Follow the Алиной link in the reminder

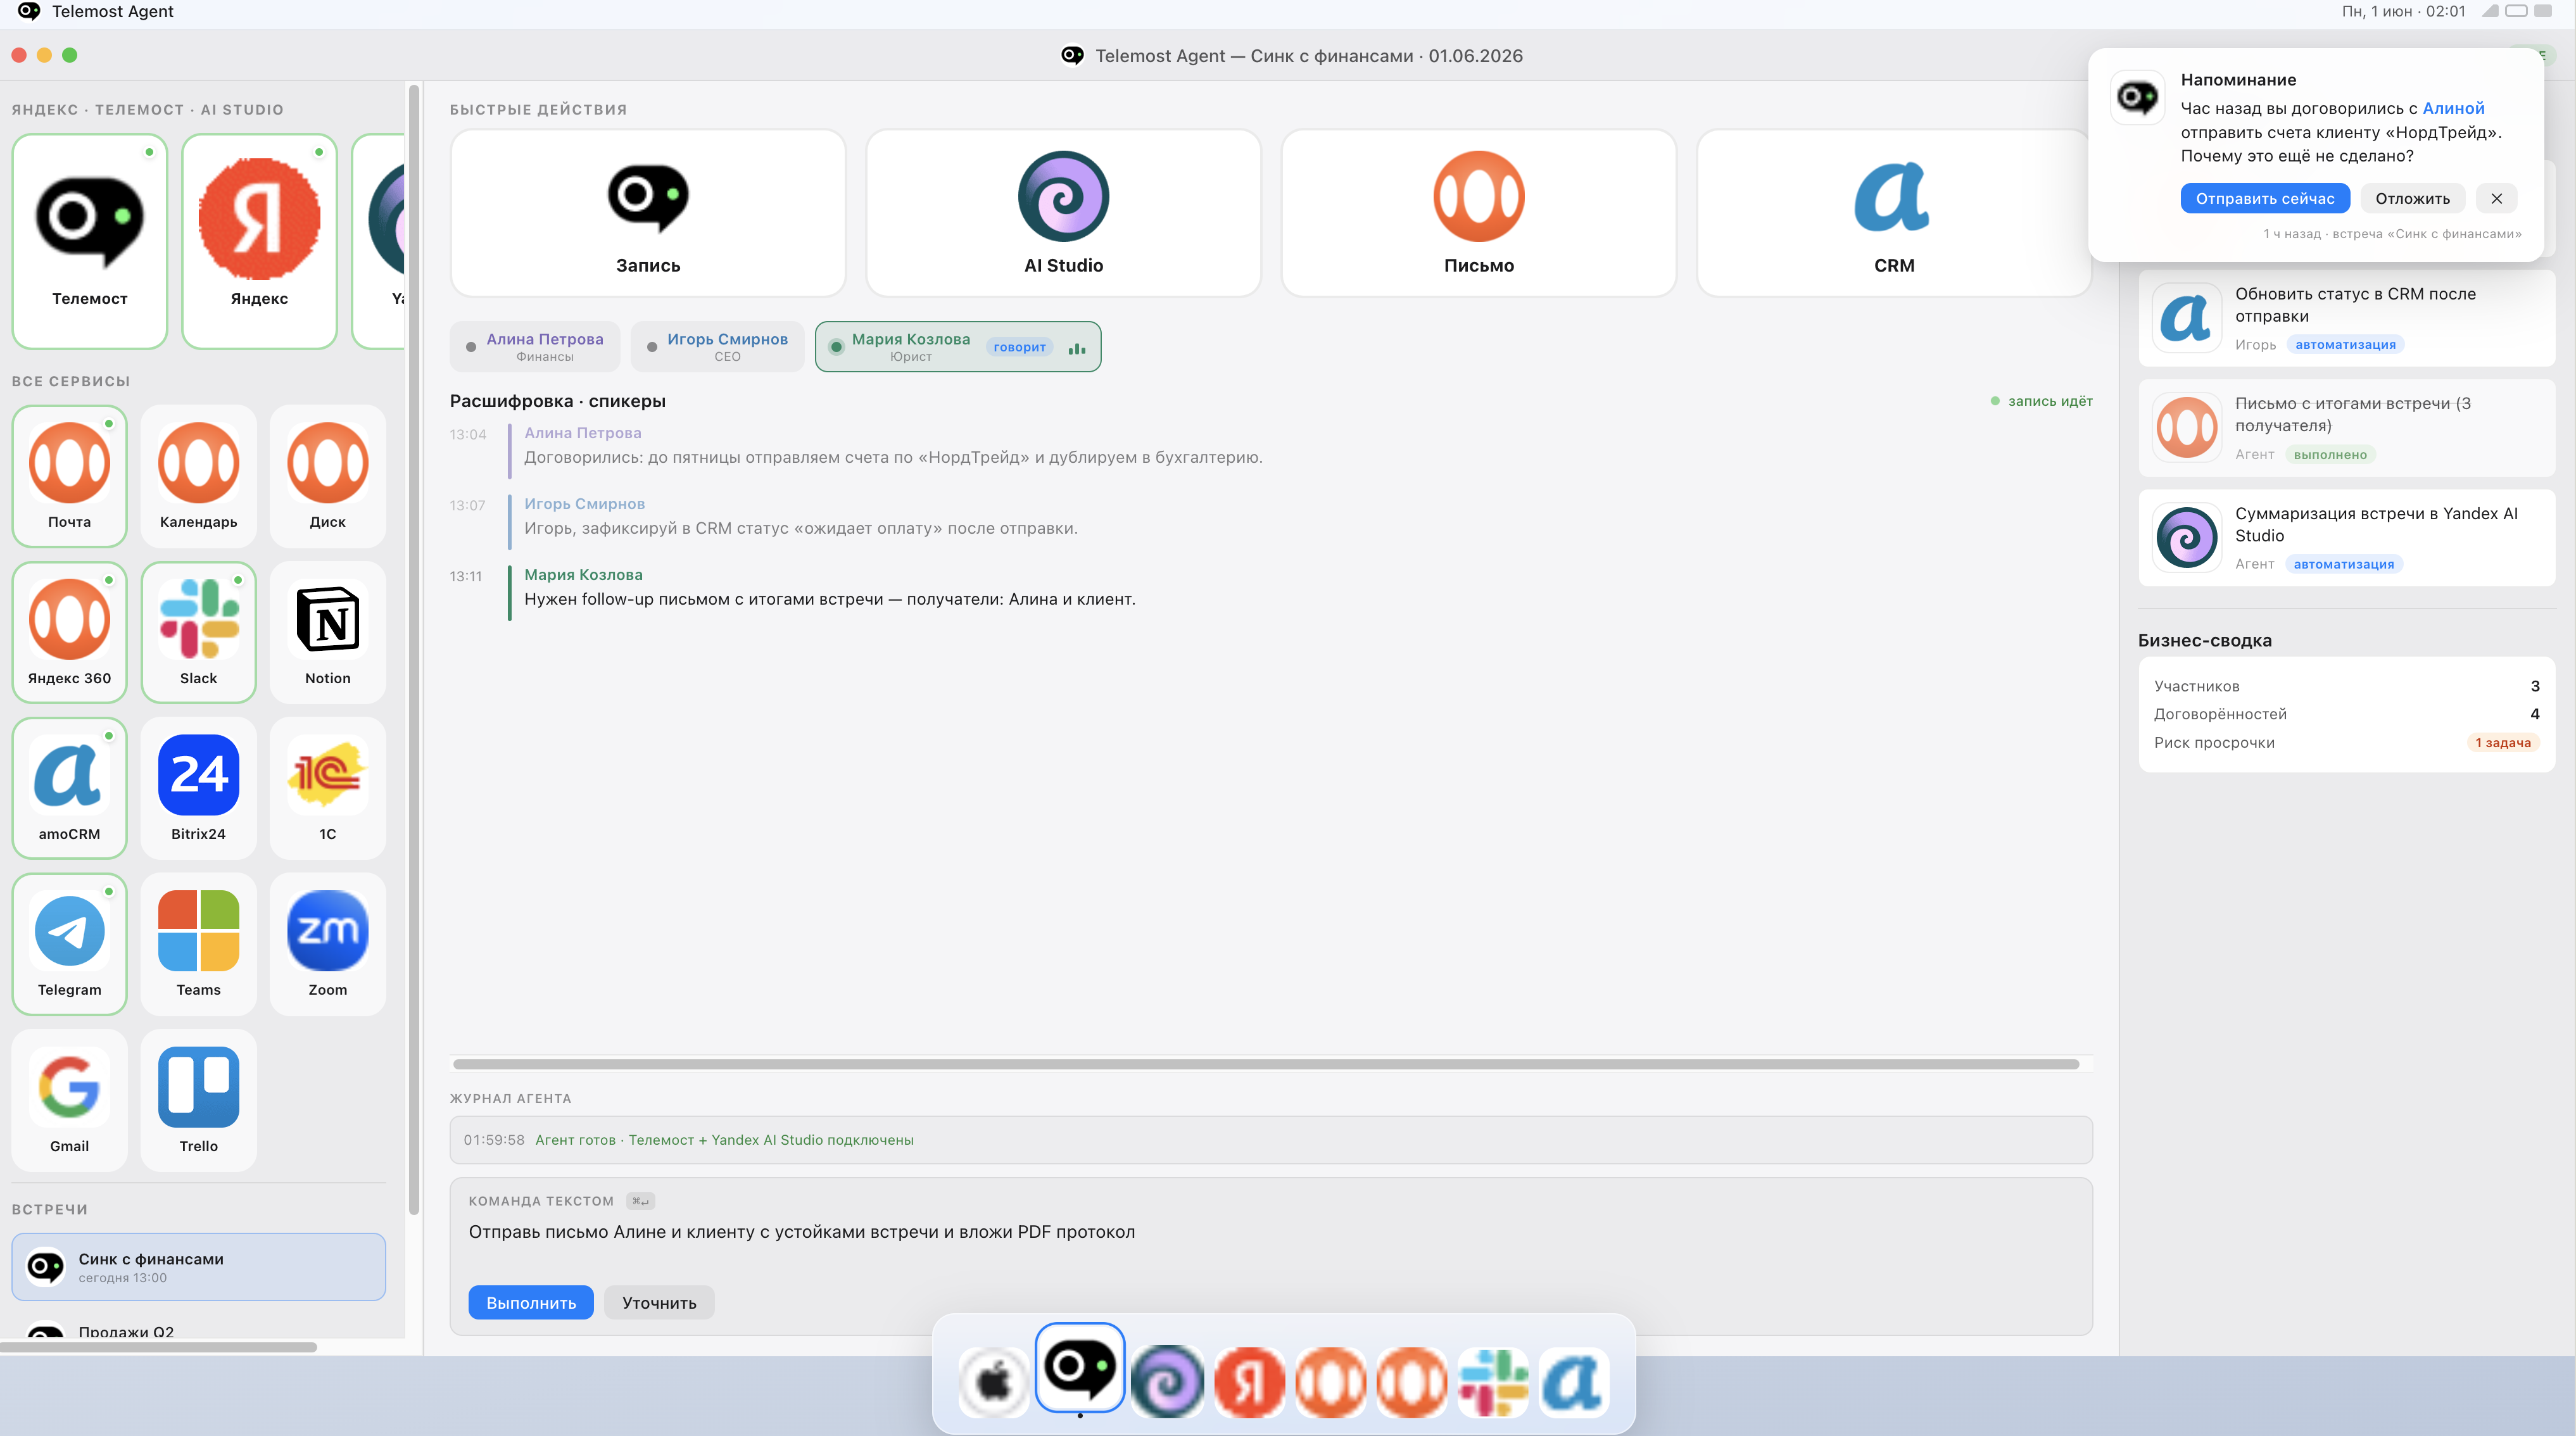(x=2452, y=108)
